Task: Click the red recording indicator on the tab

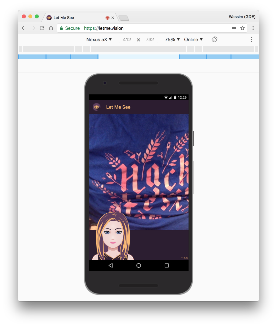Action: click(108, 18)
